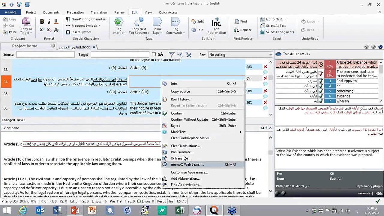Apply italic formatting

click(49, 21)
